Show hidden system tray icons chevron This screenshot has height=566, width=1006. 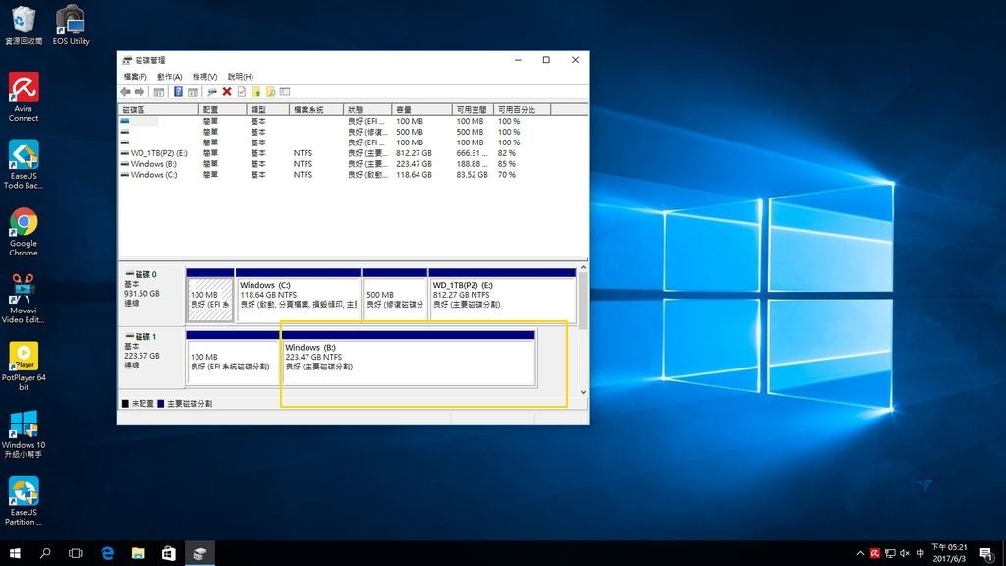point(859,553)
